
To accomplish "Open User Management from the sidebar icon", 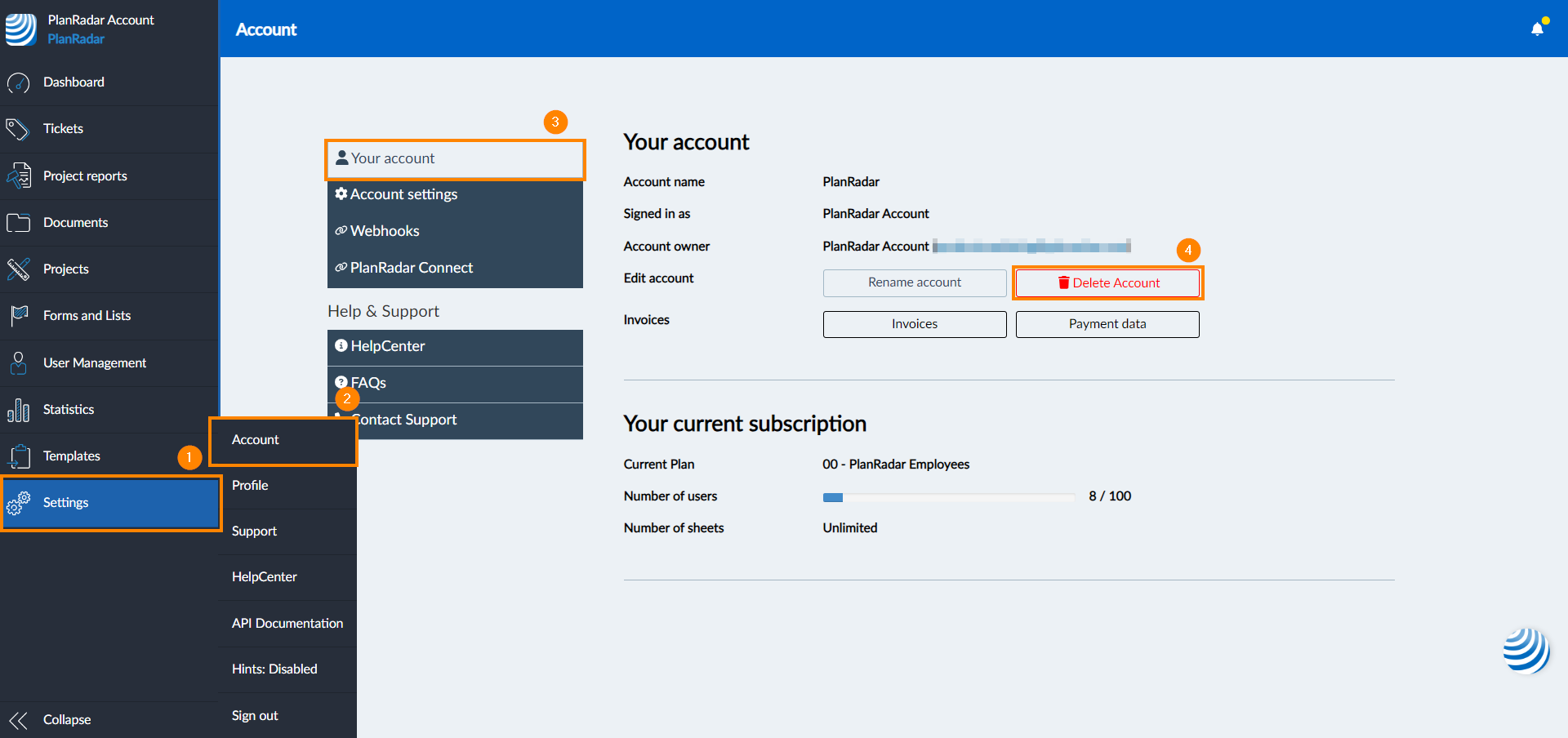I will 18,362.
